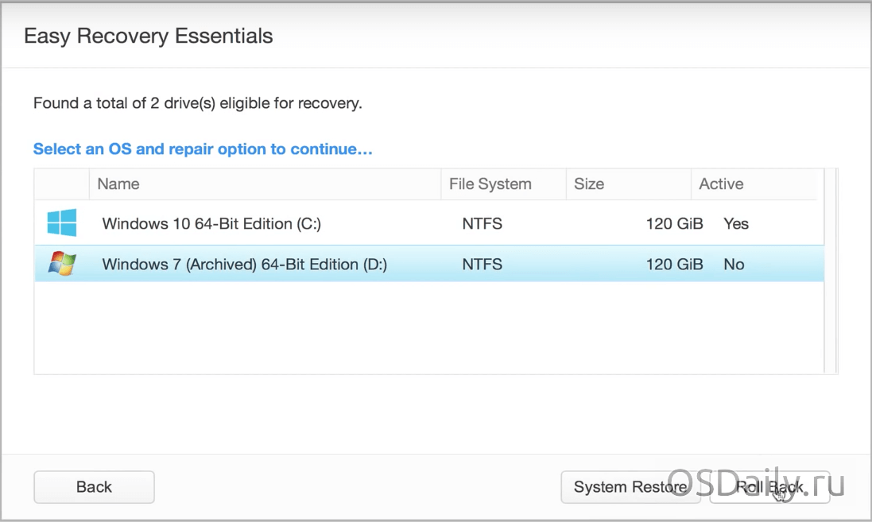The height and width of the screenshot is (522, 872).
Task: Click the Active value 'Yes' cell
Action: pos(736,224)
